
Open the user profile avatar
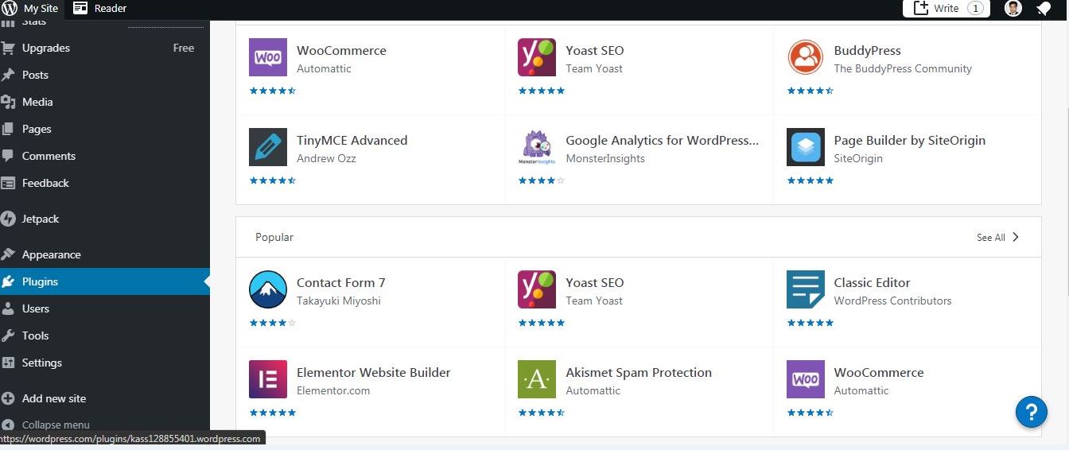(1013, 9)
